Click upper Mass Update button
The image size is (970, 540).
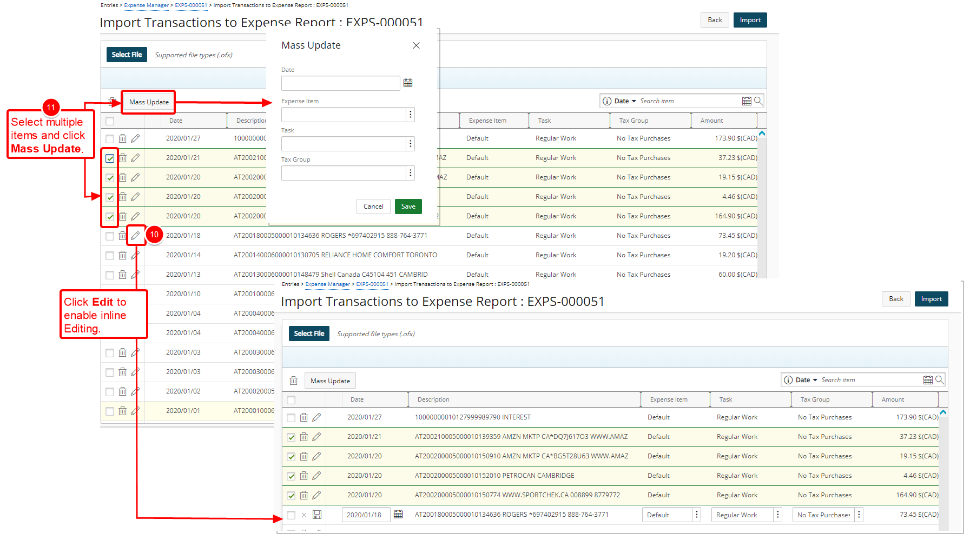(x=149, y=102)
